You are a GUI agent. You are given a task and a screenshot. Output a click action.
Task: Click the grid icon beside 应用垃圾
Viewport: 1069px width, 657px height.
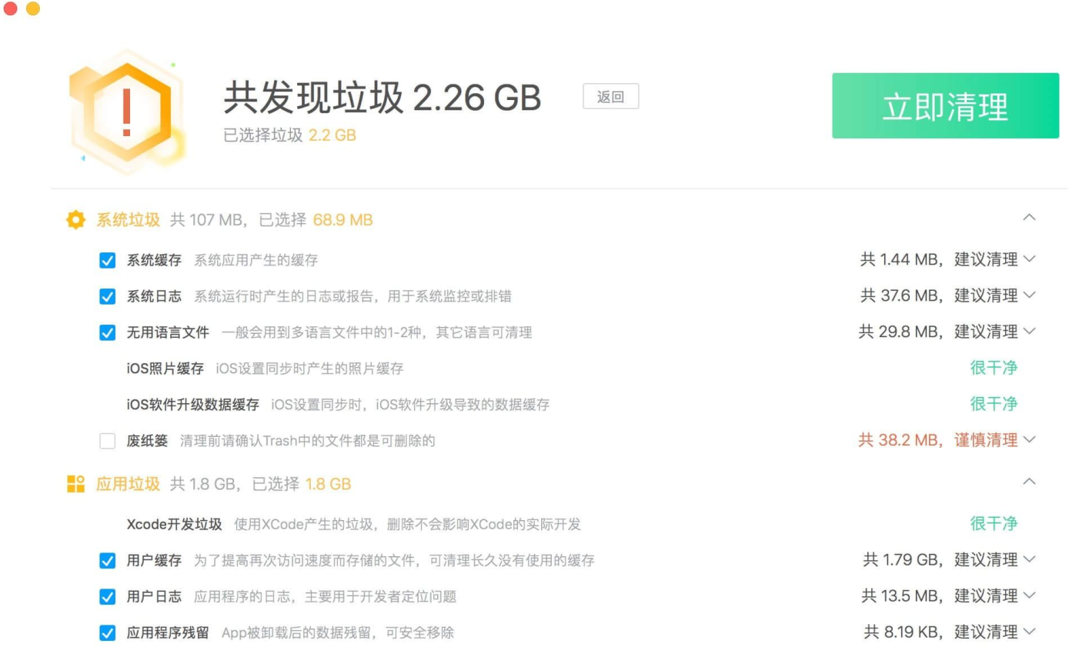[75, 485]
